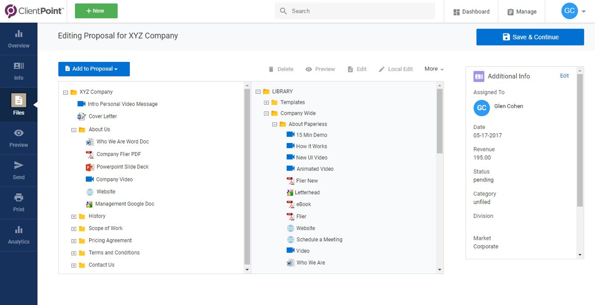Open the Add to Proposal dropdown

click(x=94, y=69)
